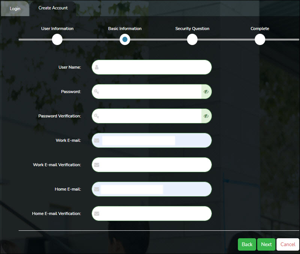This screenshot has width=300, height=254.
Task: Click key icon in Password Verification field
Action: click(97, 116)
